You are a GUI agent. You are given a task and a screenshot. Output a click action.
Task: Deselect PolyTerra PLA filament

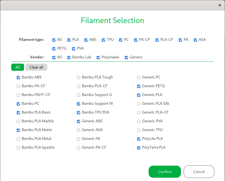click(139, 148)
